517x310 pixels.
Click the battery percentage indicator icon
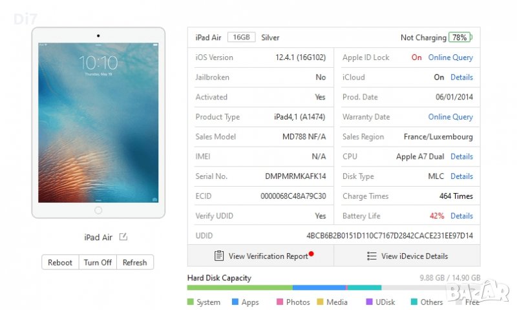pyautogui.click(x=460, y=37)
